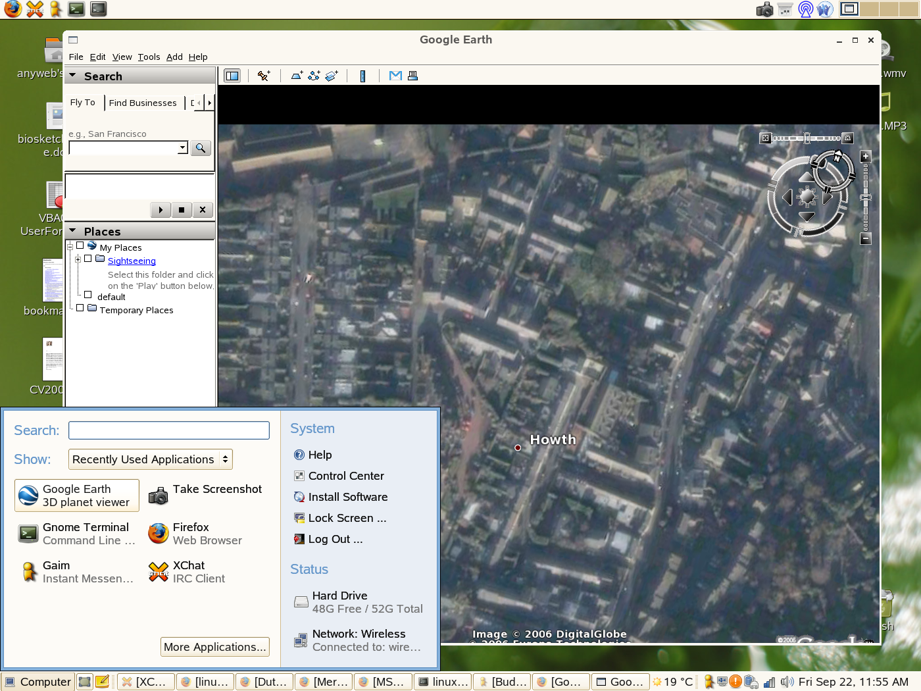Screen dimensions: 921x691
Task: Click the Firefox launcher in top panel
Action: pyautogui.click(x=12, y=9)
